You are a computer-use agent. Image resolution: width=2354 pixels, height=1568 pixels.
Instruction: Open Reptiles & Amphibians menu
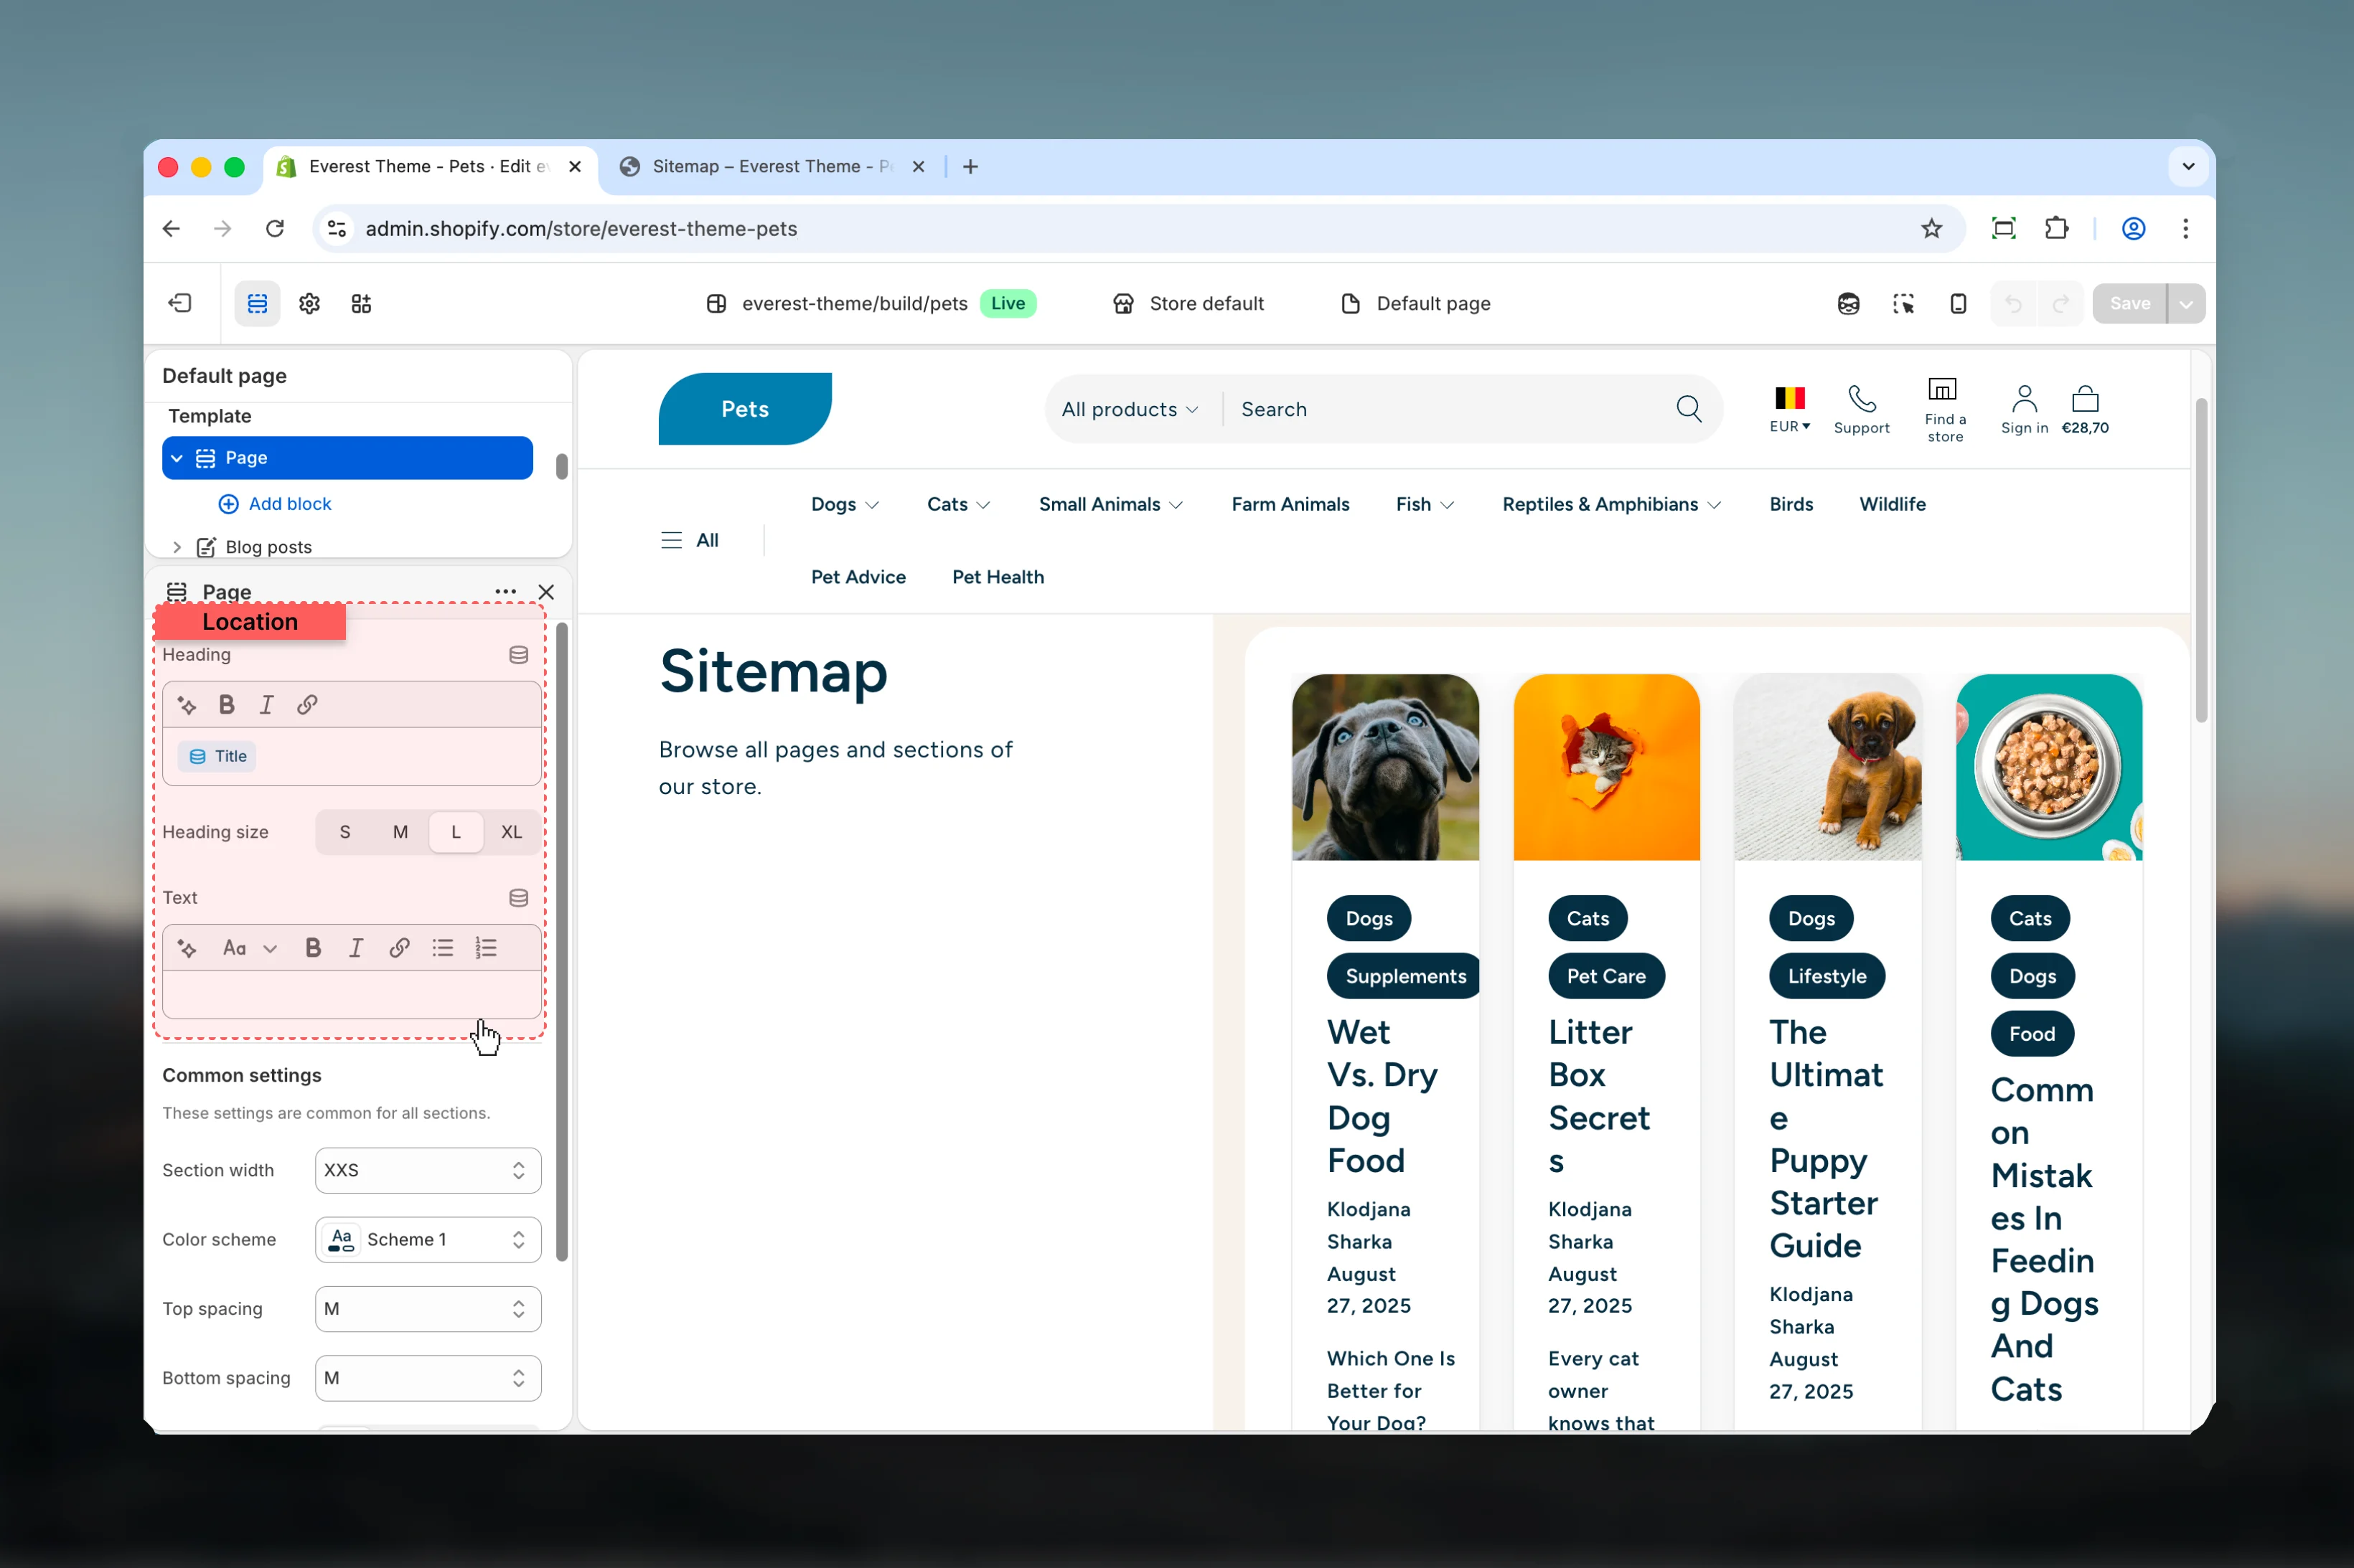pos(1610,504)
